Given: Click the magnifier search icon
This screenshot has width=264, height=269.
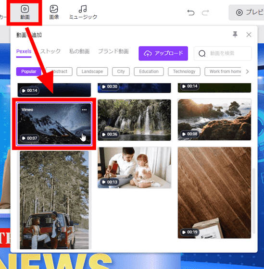Looking at the screenshot, I should 202,53.
